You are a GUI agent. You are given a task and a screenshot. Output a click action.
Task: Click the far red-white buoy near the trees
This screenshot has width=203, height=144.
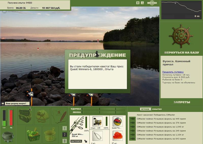(98, 41)
